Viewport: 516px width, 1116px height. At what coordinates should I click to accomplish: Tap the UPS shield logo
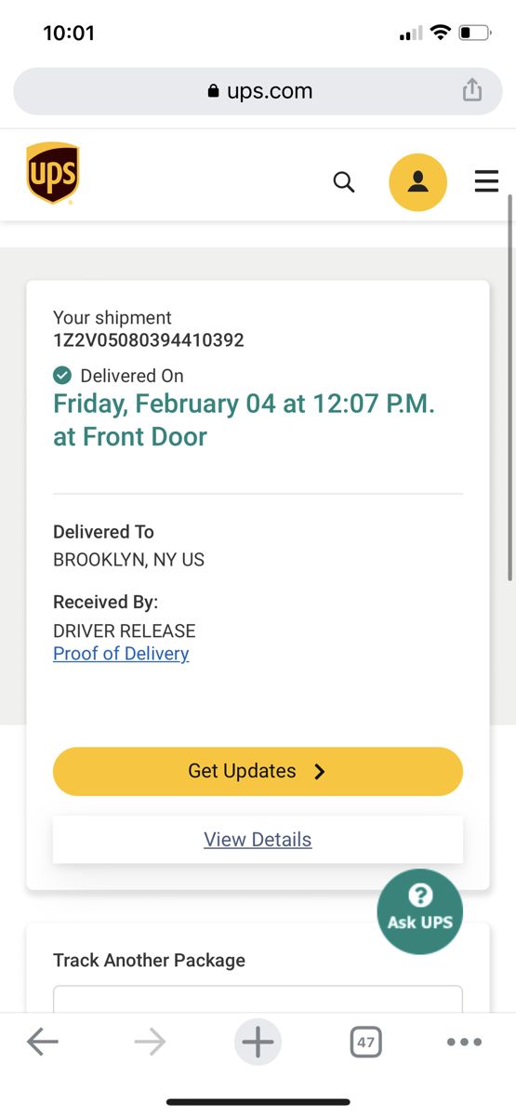[52, 173]
